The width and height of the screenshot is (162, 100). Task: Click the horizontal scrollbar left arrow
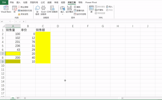click(x=122, y=98)
